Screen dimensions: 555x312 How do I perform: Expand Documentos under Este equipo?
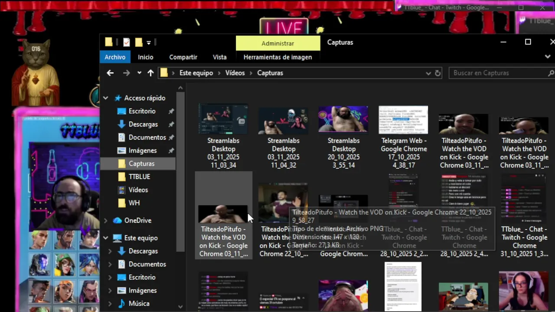pyautogui.click(x=110, y=264)
